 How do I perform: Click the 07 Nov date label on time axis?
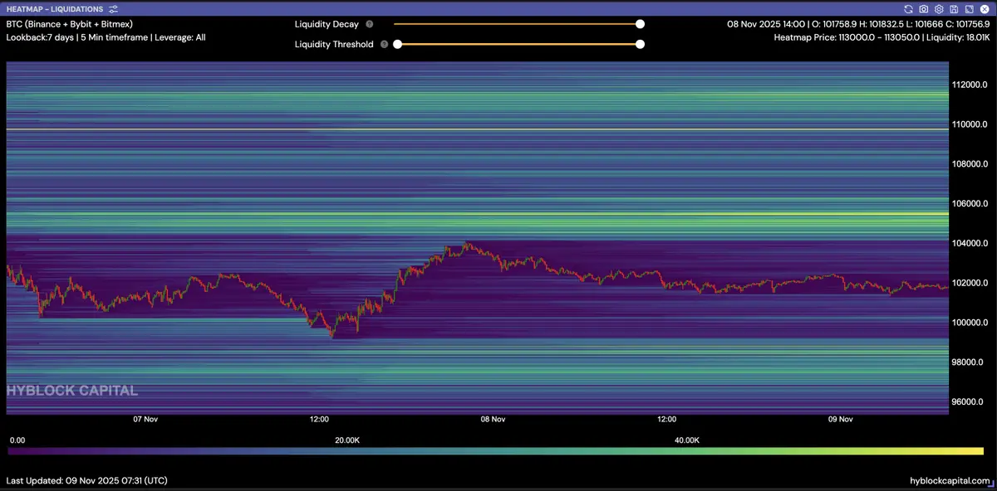point(145,420)
